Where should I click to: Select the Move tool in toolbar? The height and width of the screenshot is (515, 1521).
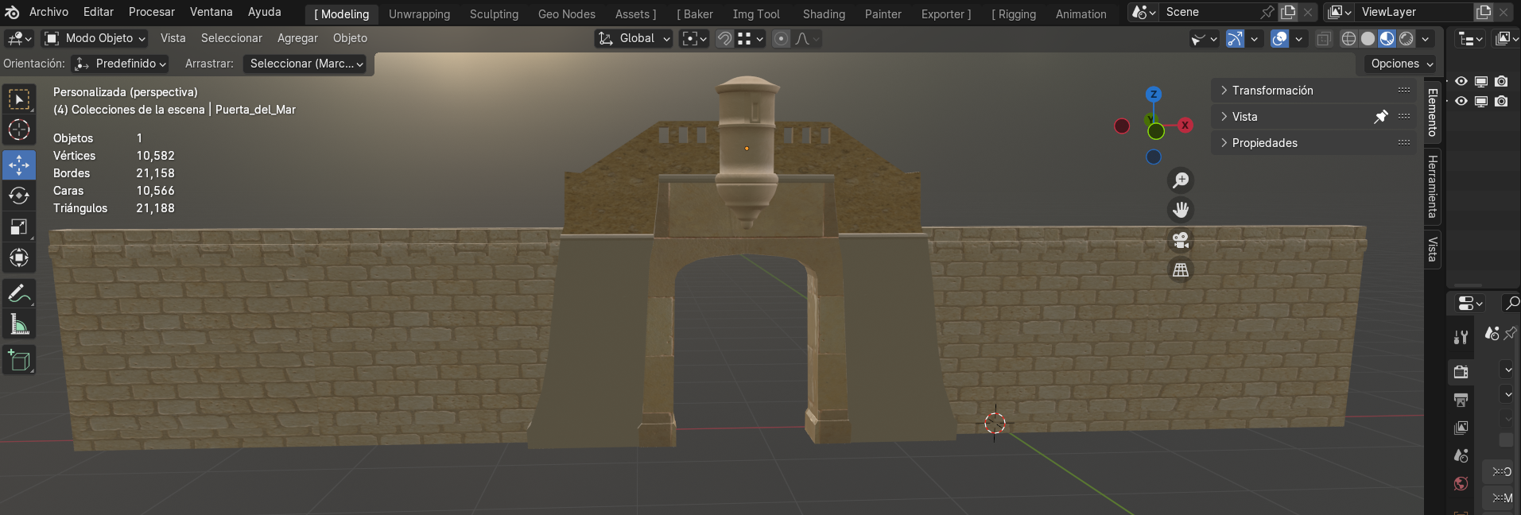pyautogui.click(x=19, y=165)
